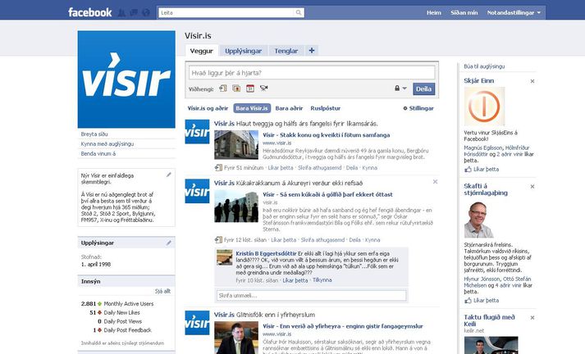Click Daily New Likes stat

[x=115, y=313]
